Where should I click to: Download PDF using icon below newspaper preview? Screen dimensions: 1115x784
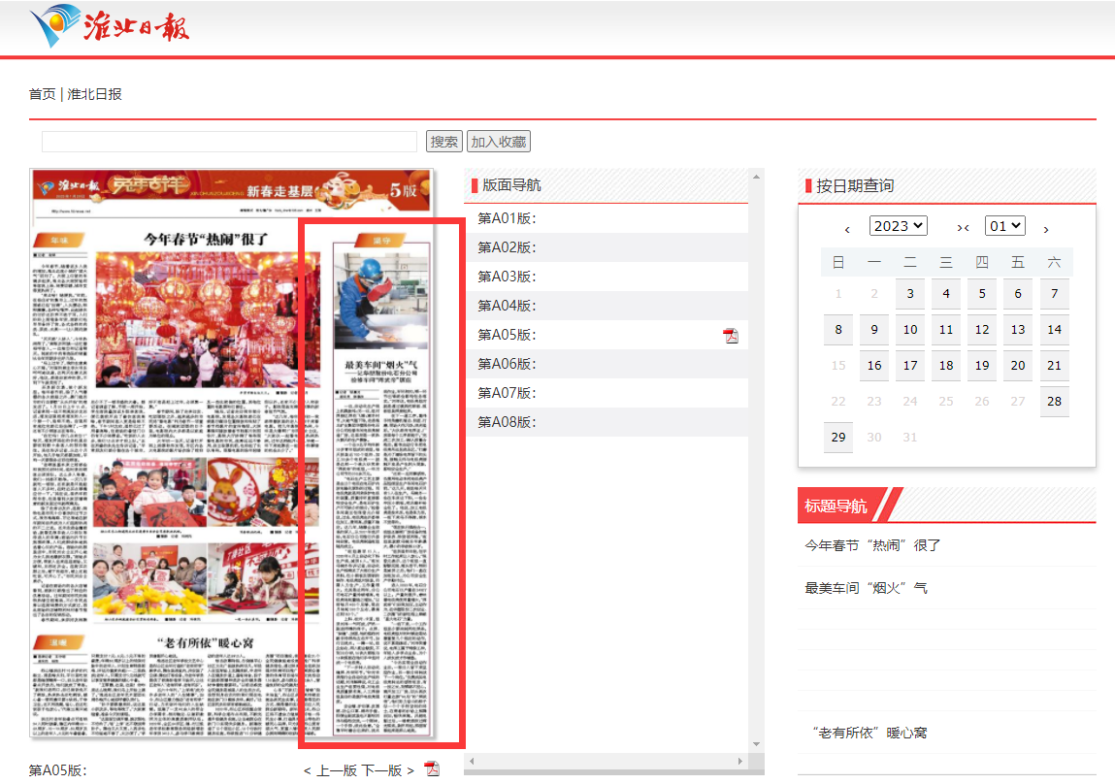(x=432, y=769)
